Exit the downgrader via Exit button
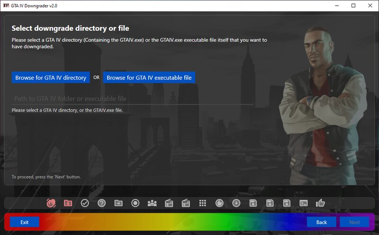Viewport: 379px width, 235px height. click(25, 222)
